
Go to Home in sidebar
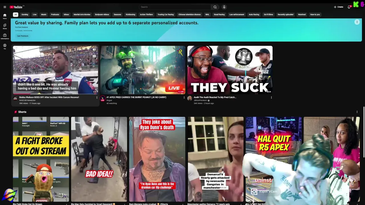pos(5,16)
